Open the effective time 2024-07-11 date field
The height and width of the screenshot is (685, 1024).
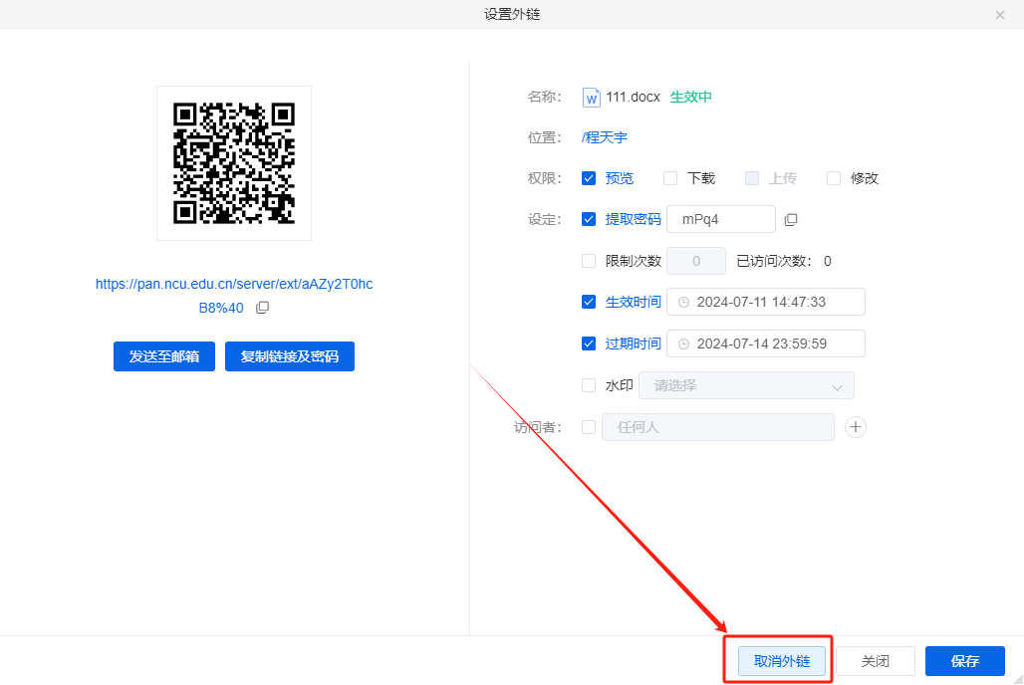pos(766,302)
